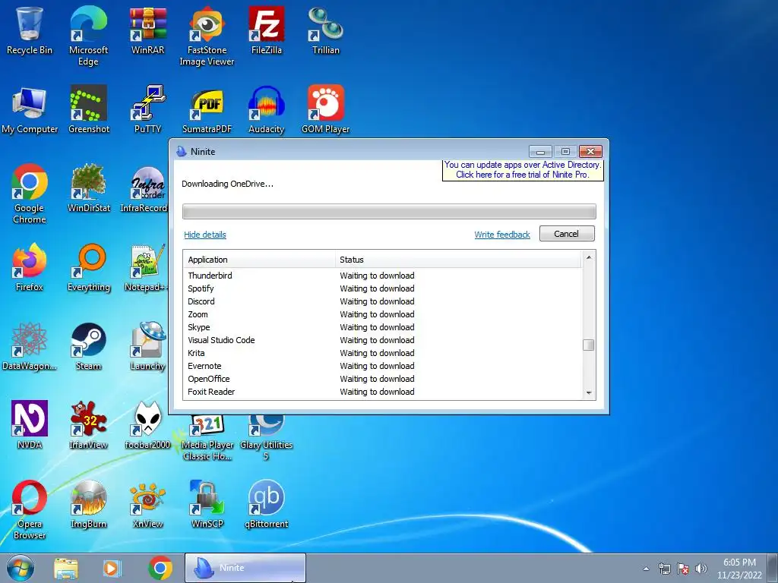Select the Trillian desktop icon

(325, 30)
